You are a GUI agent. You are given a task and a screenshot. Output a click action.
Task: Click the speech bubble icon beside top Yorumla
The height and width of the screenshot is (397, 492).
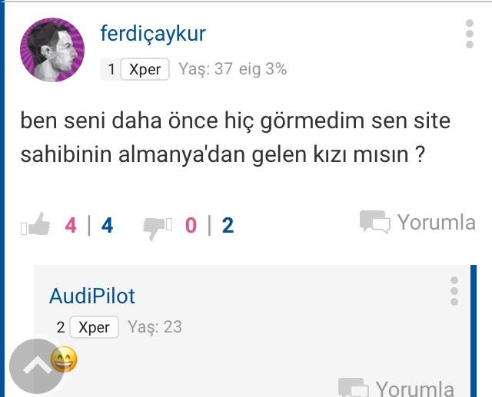[375, 222]
